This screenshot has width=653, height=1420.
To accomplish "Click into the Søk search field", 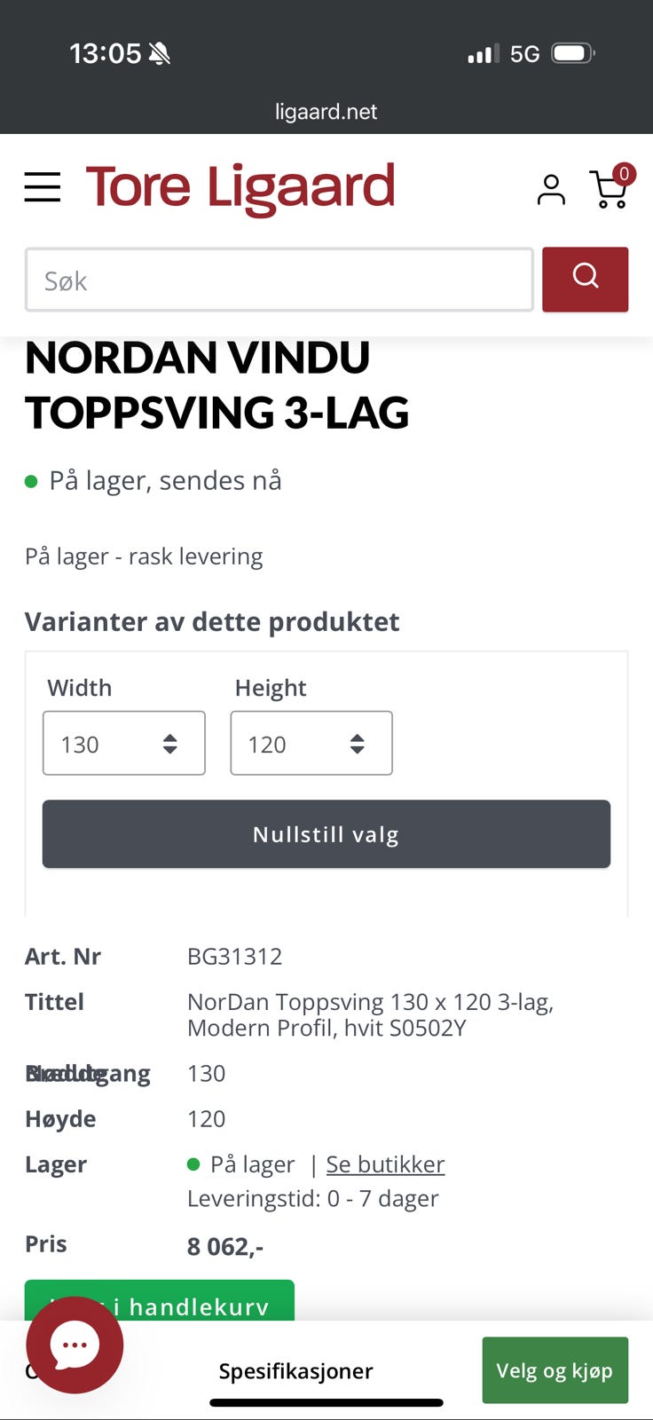I will 279,280.
